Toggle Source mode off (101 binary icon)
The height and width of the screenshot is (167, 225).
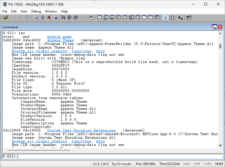[172, 17]
